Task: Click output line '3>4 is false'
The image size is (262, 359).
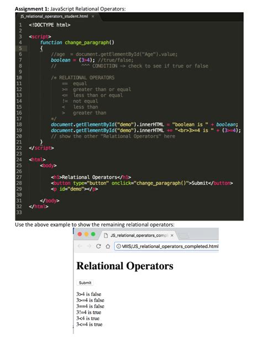Action: [x=88, y=294]
